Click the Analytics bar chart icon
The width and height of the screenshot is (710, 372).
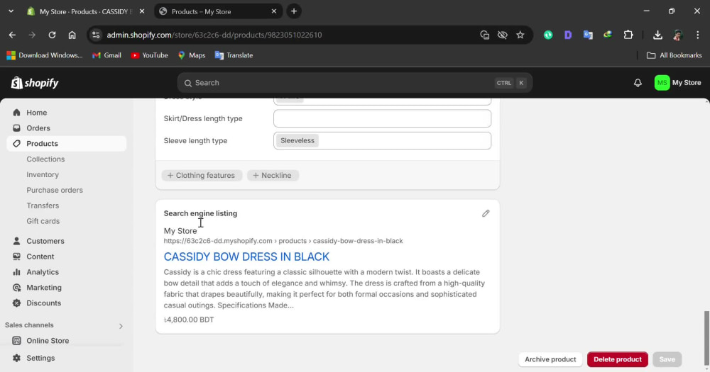(x=17, y=272)
